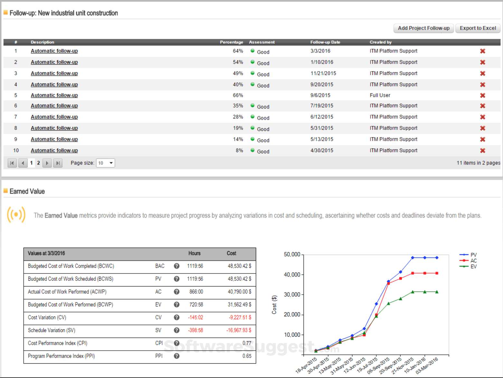This screenshot has width=503, height=378.
Task: Switch to page 2 of follow-ups
Action: (38, 163)
